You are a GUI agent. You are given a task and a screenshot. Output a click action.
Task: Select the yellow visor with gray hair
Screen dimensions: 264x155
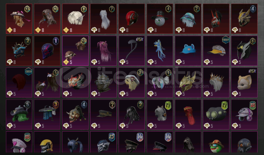click(x=216, y=51)
